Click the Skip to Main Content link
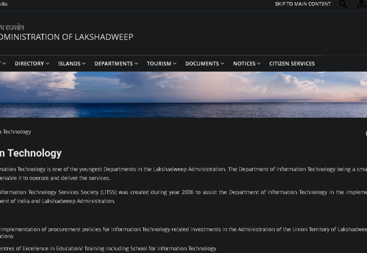Screen dimensions: 367x253 302,4
